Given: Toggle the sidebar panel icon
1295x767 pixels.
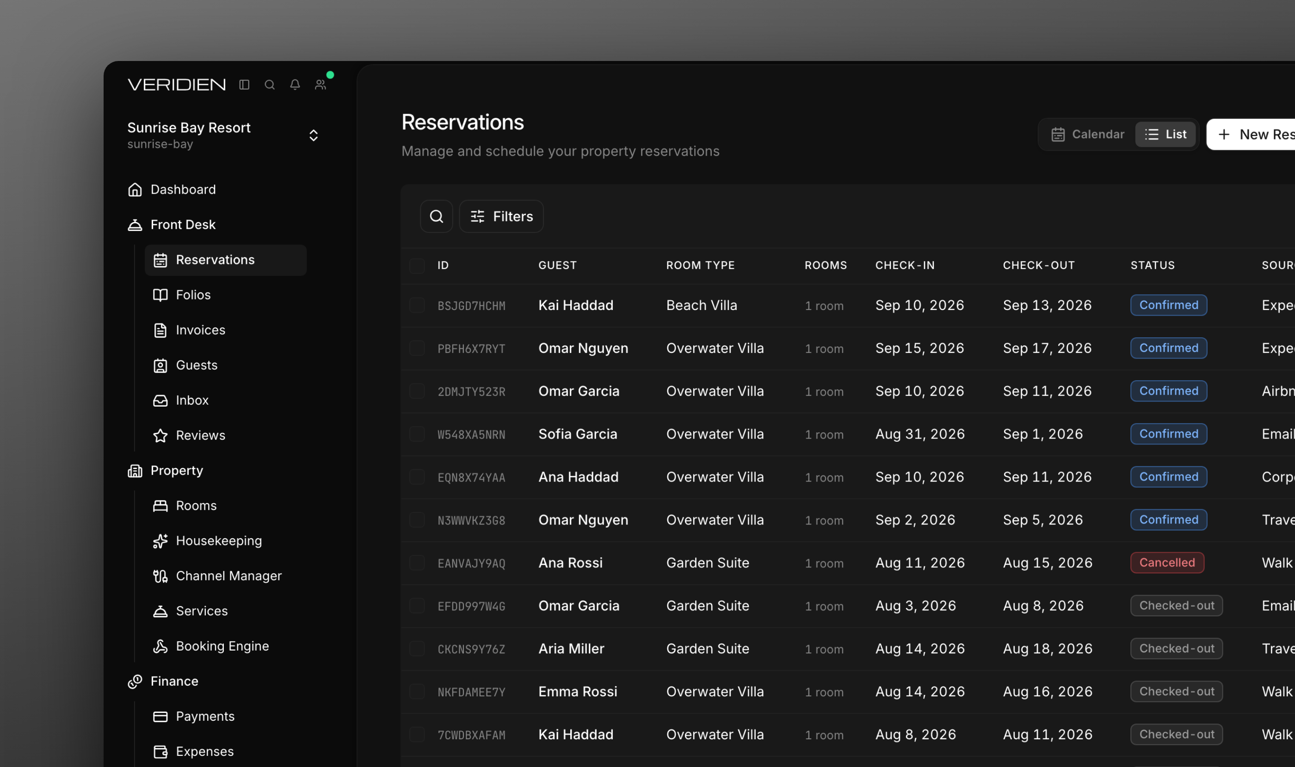Looking at the screenshot, I should click(x=244, y=85).
